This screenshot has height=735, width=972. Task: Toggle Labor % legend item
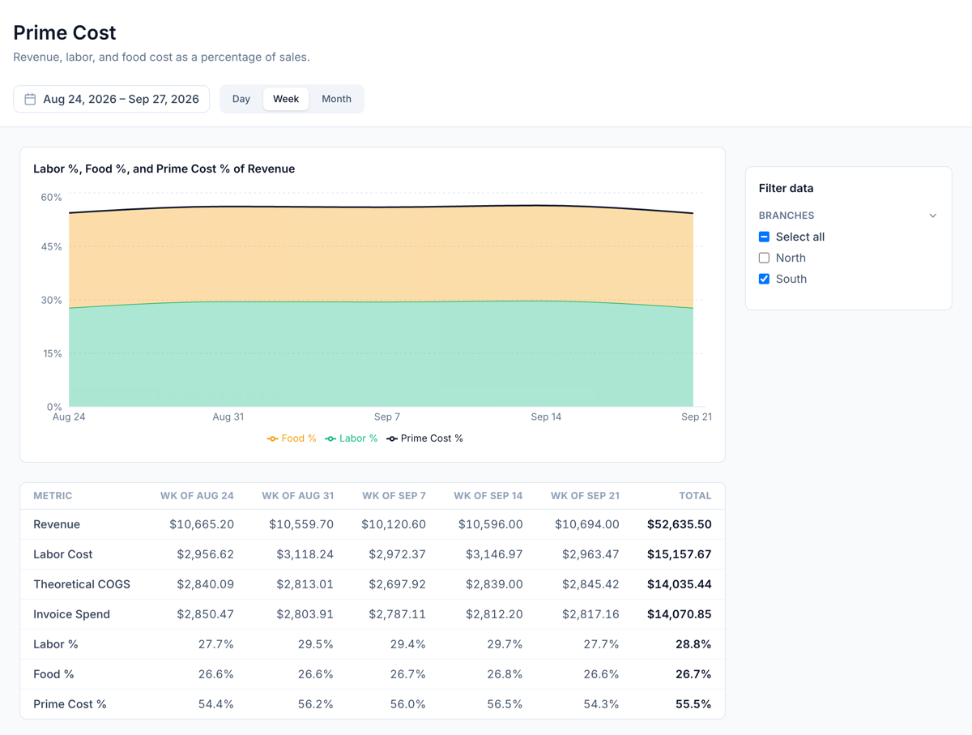pos(352,438)
